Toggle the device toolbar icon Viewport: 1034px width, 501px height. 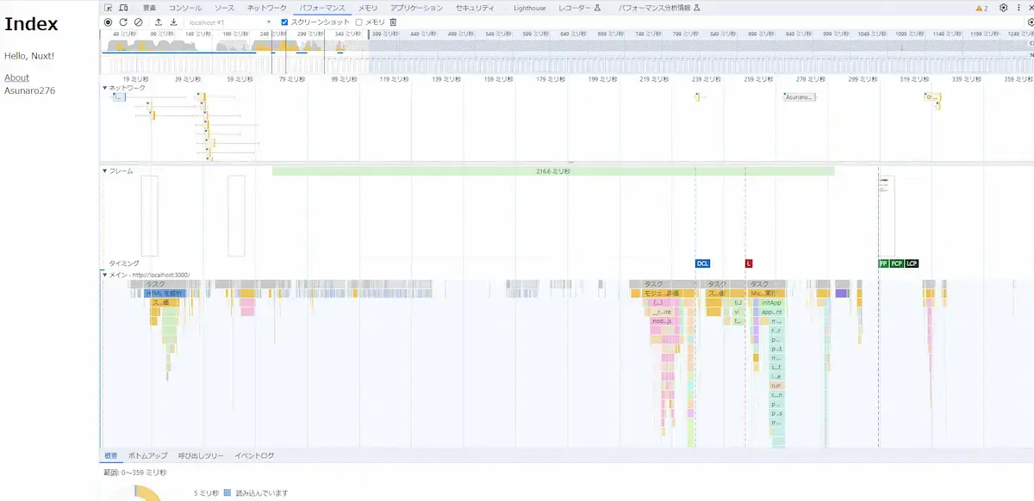(124, 7)
